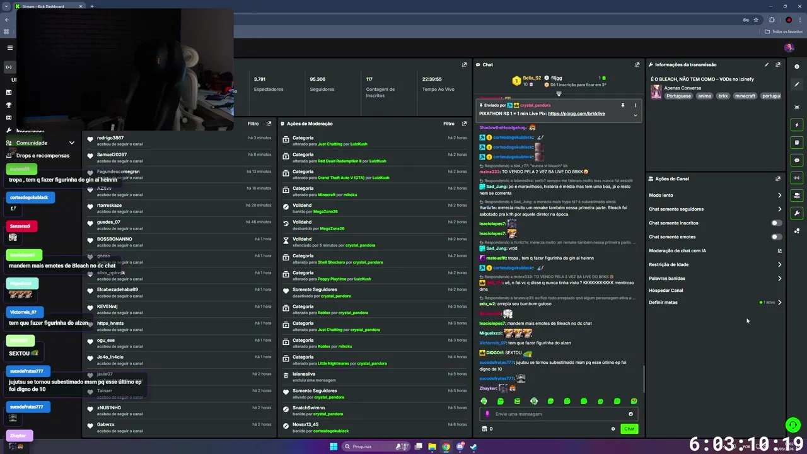Click the green headset support button
Image resolution: width=807 pixels, height=454 pixels.
coord(793,425)
